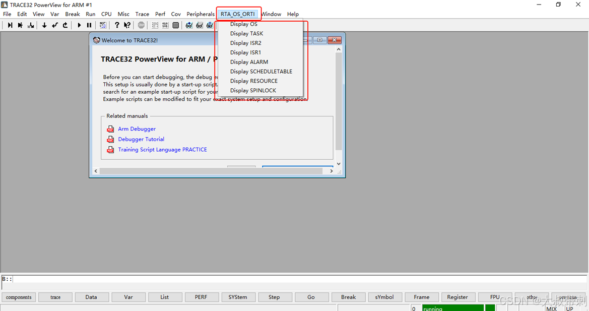589x311 pixels.
Task: Open the Trace menu
Action: pos(142,14)
